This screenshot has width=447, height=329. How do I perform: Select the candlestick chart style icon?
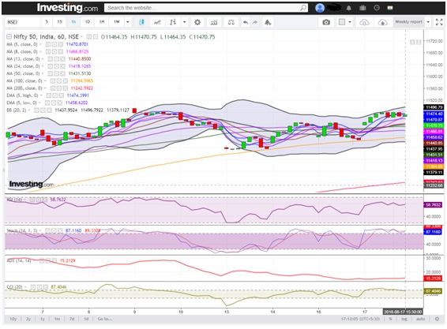(141, 22)
